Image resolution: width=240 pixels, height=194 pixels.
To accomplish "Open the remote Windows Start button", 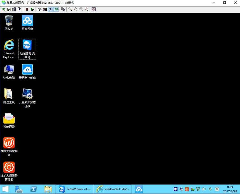I will point(5,189).
